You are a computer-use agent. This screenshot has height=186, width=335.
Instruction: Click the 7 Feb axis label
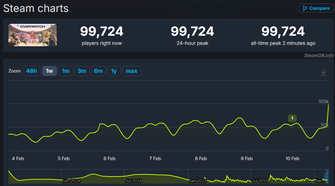pyautogui.click(x=155, y=159)
